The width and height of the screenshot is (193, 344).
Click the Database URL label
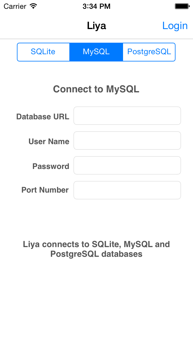(x=43, y=117)
